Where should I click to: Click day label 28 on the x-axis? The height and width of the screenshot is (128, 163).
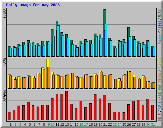pyautogui.click(x=138, y=124)
